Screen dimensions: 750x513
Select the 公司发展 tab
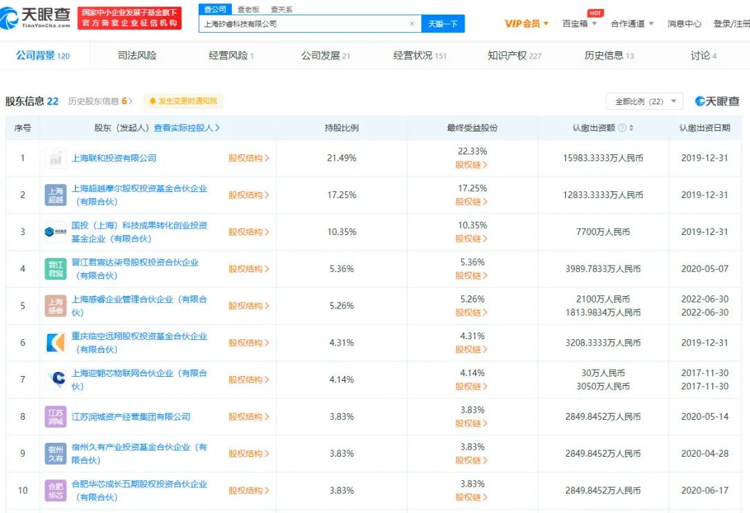click(x=325, y=56)
